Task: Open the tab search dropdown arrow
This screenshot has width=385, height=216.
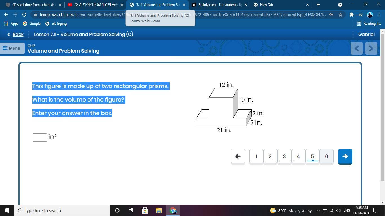Action: click(340, 5)
